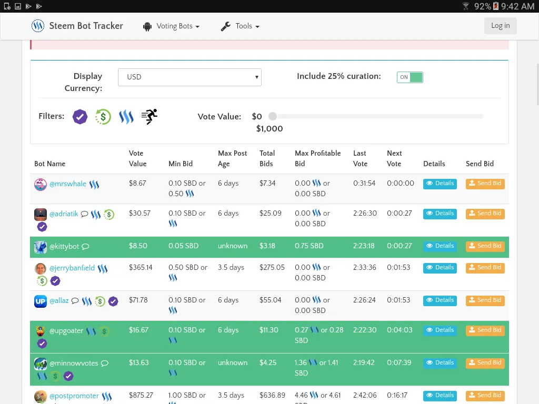This screenshot has width=539, height=404.
Task: Click the page scrollbar on right edge
Action: (537, 84)
